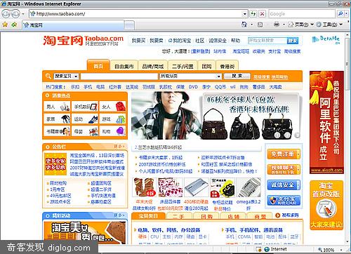The height and width of the screenshot is (254, 351).
Task: Open the 家居 category tile
Action: (x=57, y=119)
